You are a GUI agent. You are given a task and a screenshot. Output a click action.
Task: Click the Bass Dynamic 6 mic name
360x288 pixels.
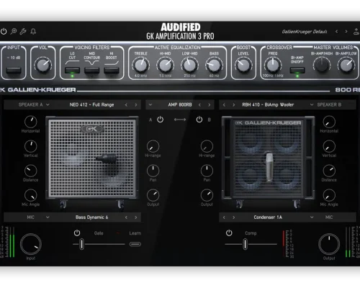(x=91, y=217)
